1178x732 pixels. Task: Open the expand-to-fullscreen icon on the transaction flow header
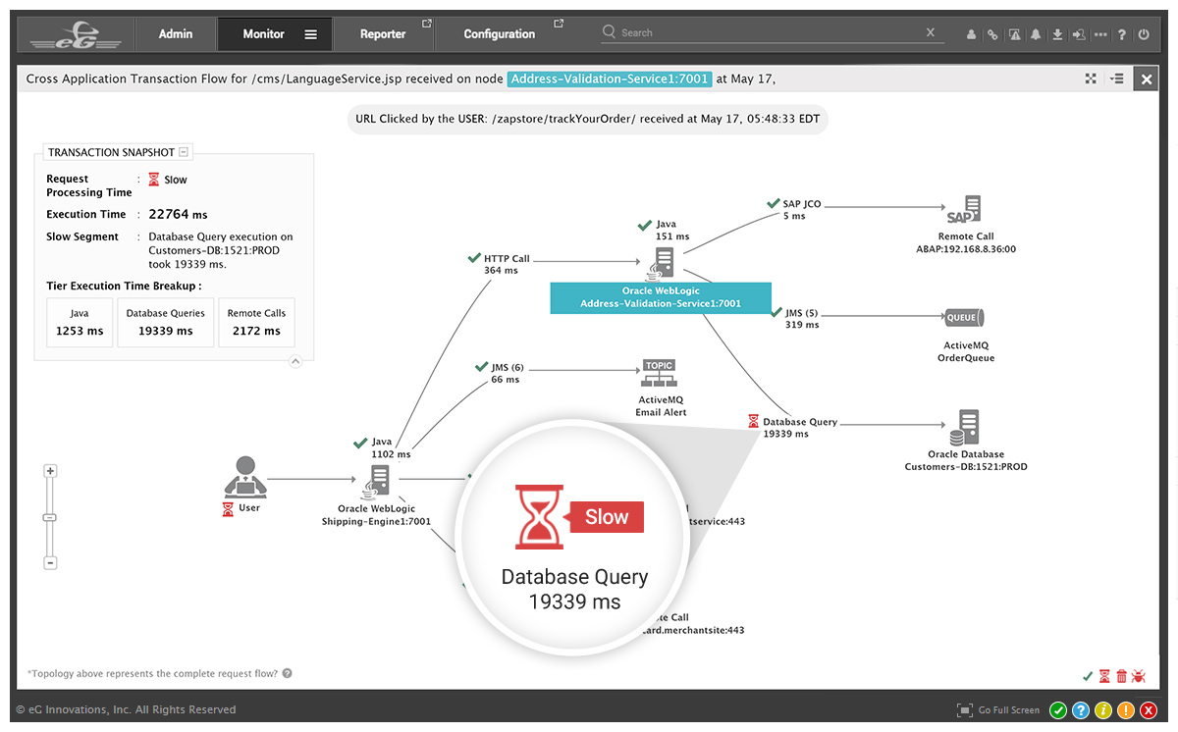(1091, 78)
